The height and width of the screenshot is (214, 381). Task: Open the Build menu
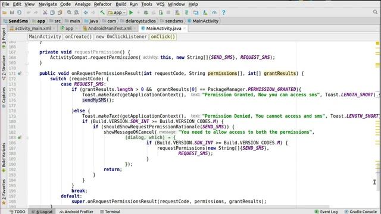121,4
